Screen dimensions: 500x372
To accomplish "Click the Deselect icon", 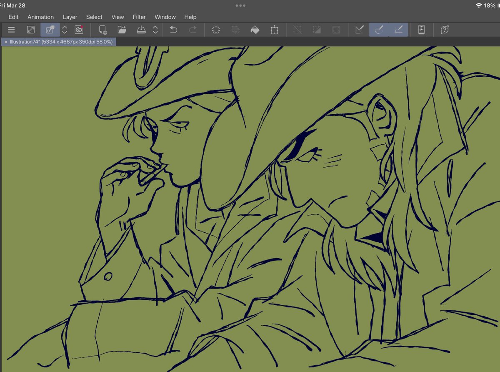I will tap(297, 30).
